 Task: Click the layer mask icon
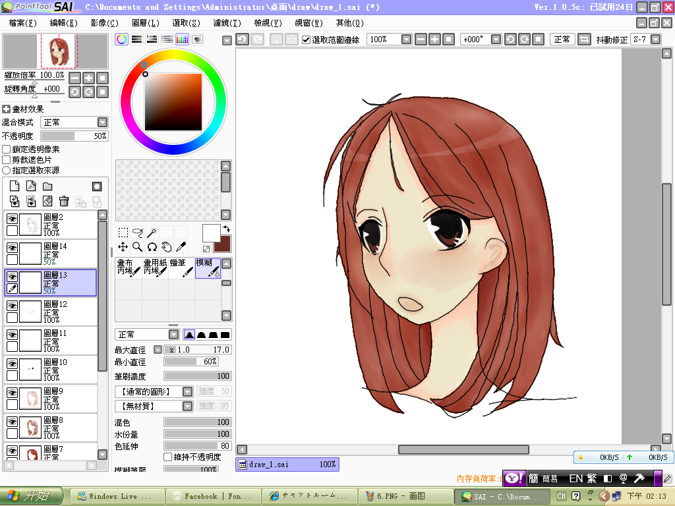[97, 186]
